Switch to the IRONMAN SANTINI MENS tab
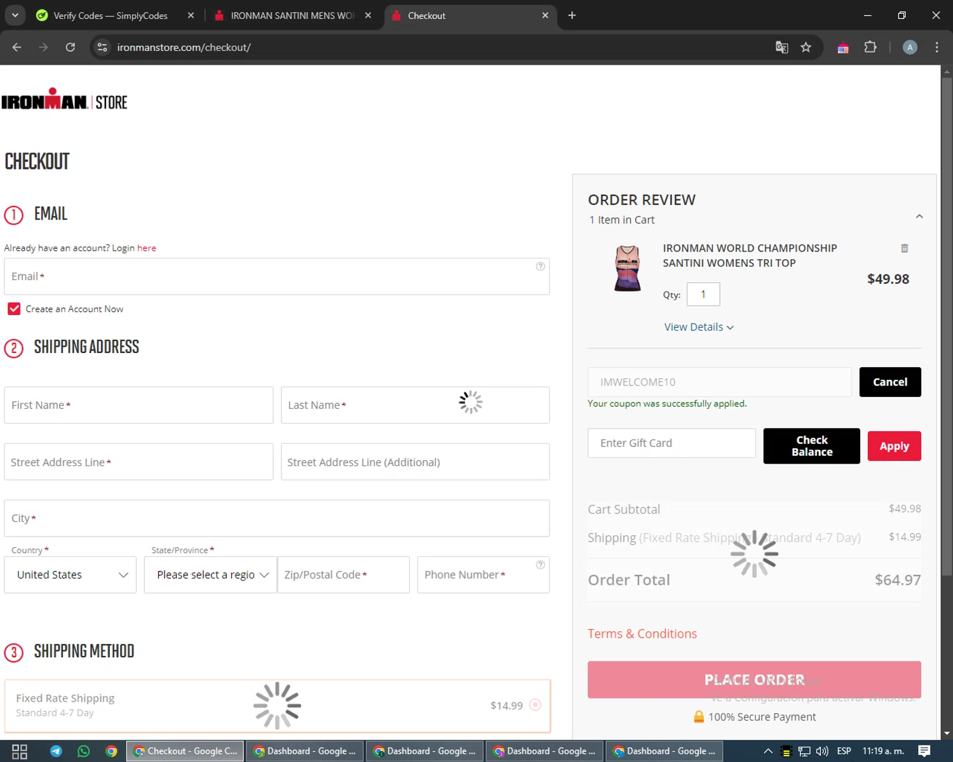This screenshot has width=953, height=762. click(x=292, y=15)
